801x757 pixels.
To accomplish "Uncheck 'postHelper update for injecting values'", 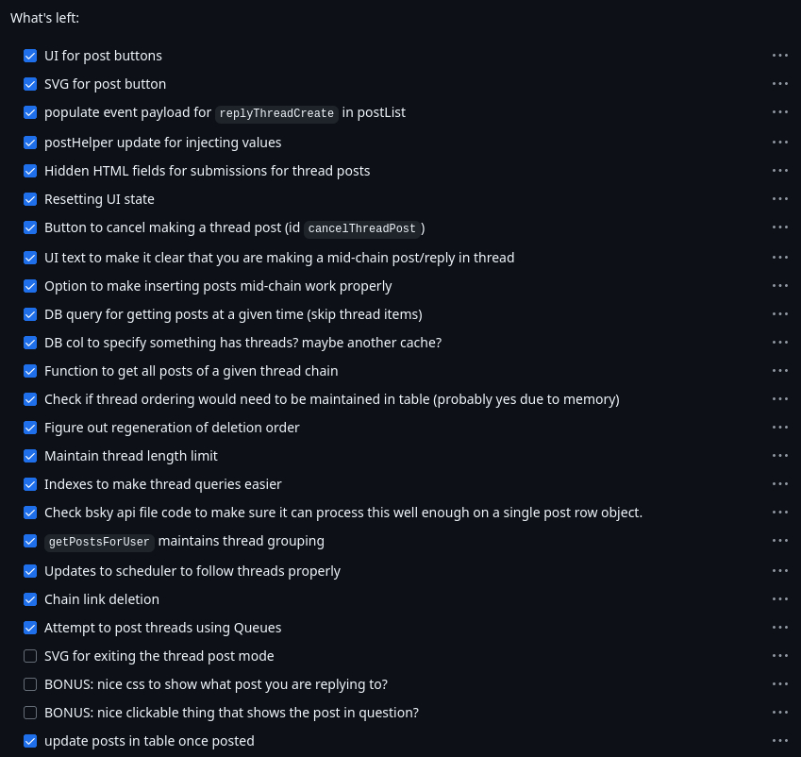I will coord(30,143).
